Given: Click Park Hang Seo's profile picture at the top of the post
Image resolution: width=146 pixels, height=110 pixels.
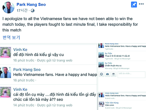Looking at the screenshot, I should pos(8,7).
